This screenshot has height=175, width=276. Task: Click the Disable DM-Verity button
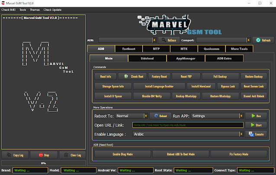(152, 96)
